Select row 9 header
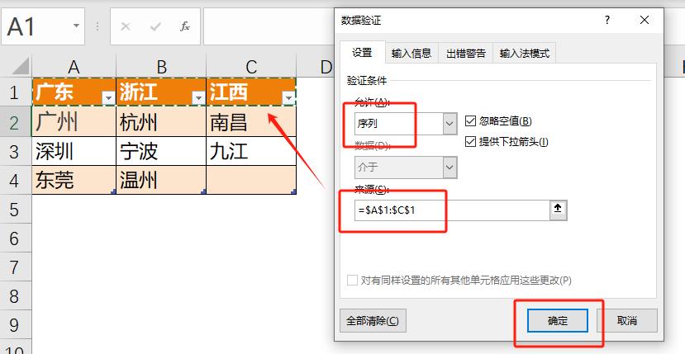 click(16, 325)
